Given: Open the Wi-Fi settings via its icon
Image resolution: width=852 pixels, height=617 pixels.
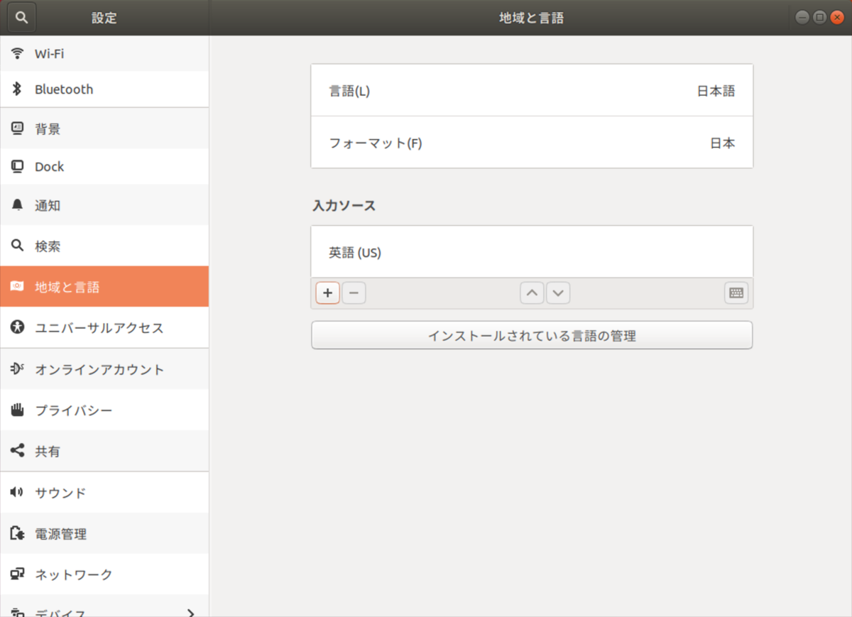Looking at the screenshot, I should coord(18,53).
